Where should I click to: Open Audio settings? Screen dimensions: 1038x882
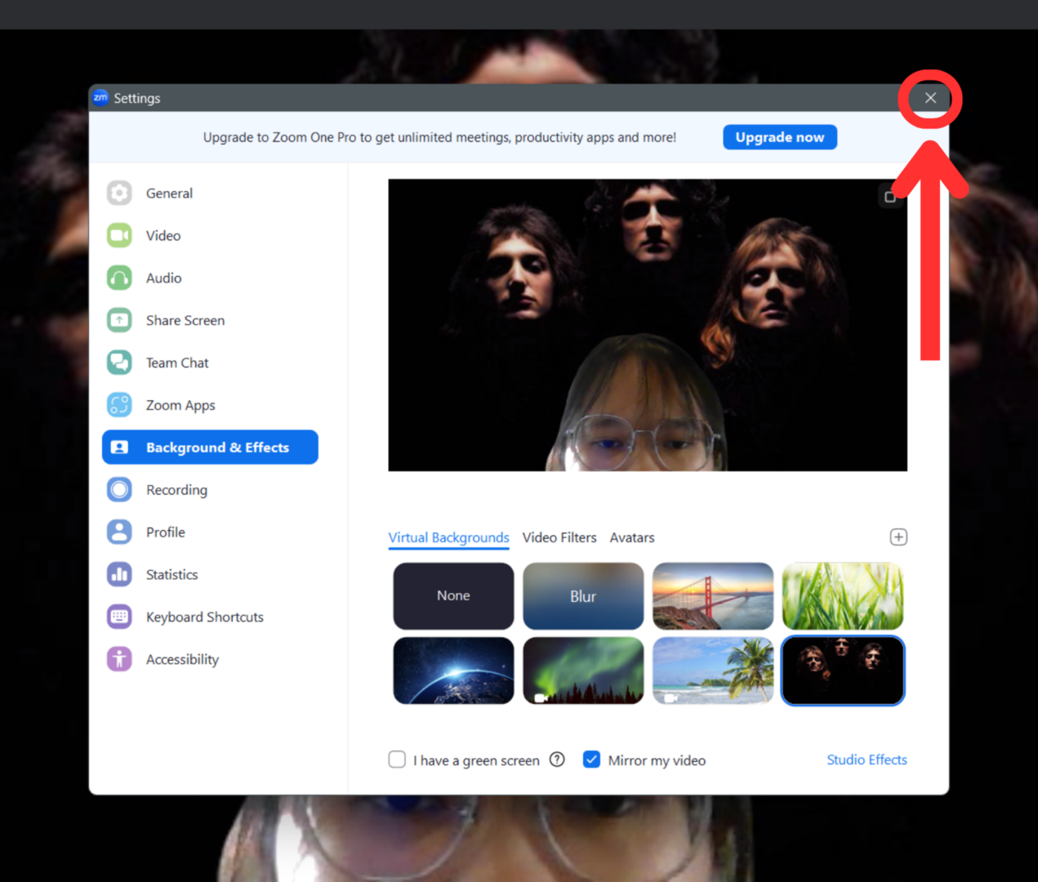point(163,278)
